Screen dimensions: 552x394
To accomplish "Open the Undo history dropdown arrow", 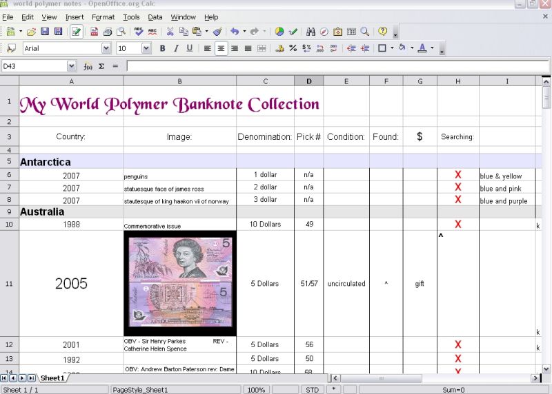I will [244, 32].
